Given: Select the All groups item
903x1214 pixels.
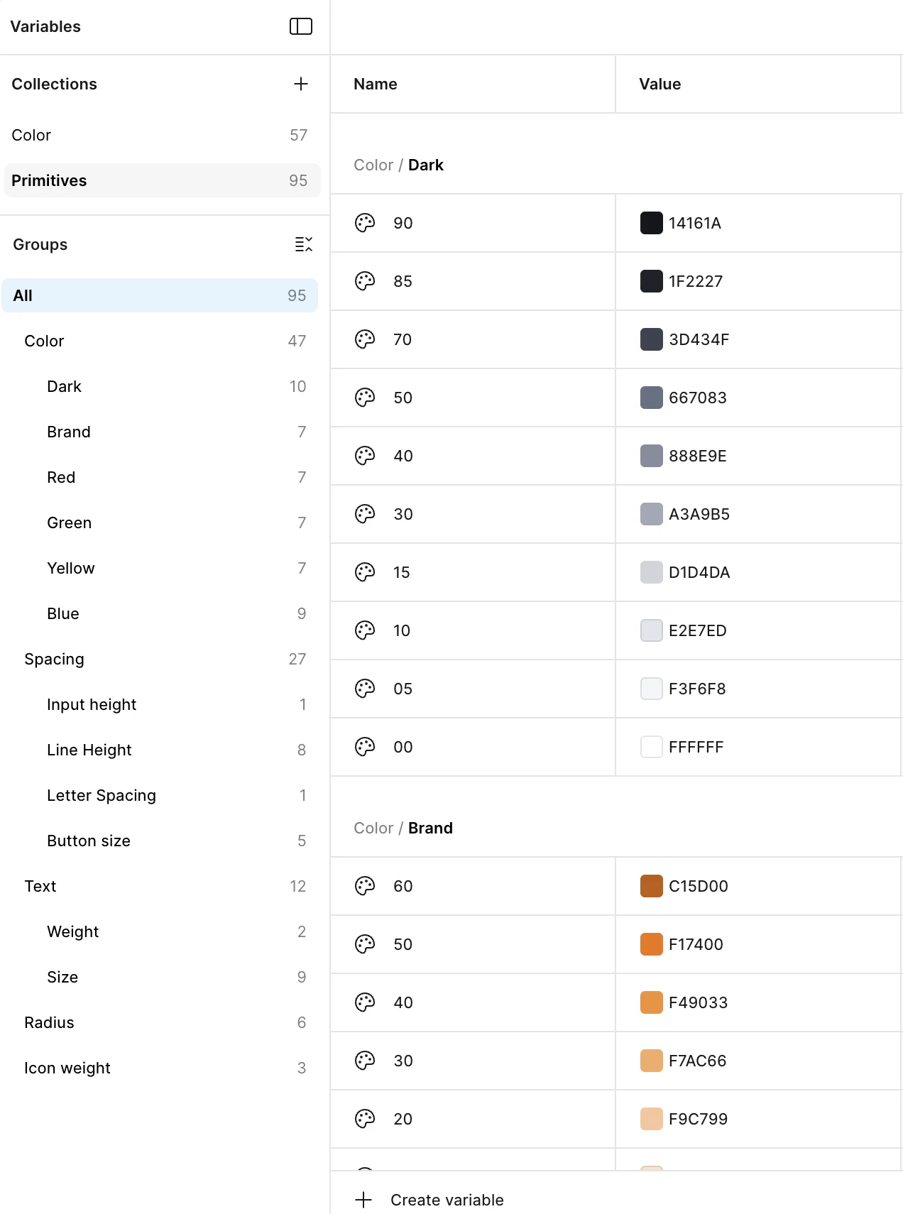Looking at the screenshot, I should (x=160, y=295).
